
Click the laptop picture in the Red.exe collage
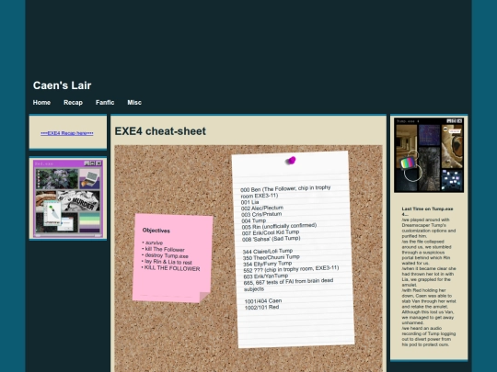(89, 179)
